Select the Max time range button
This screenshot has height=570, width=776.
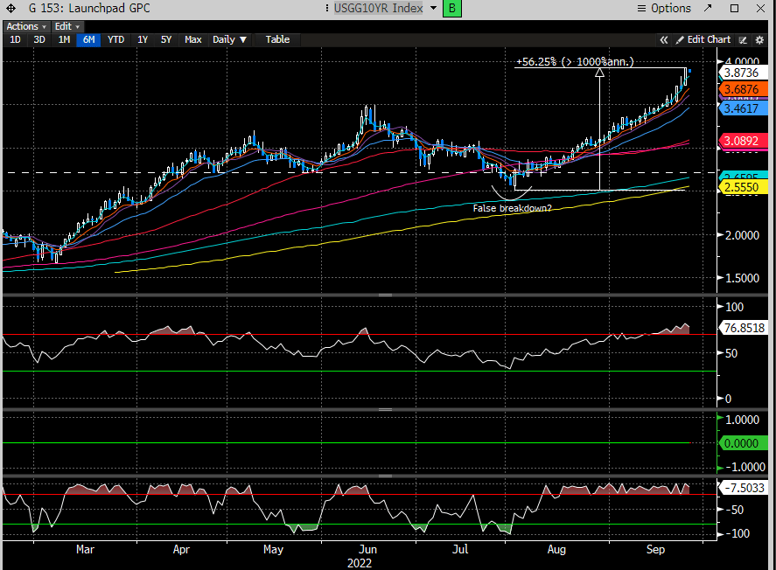[193, 39]
